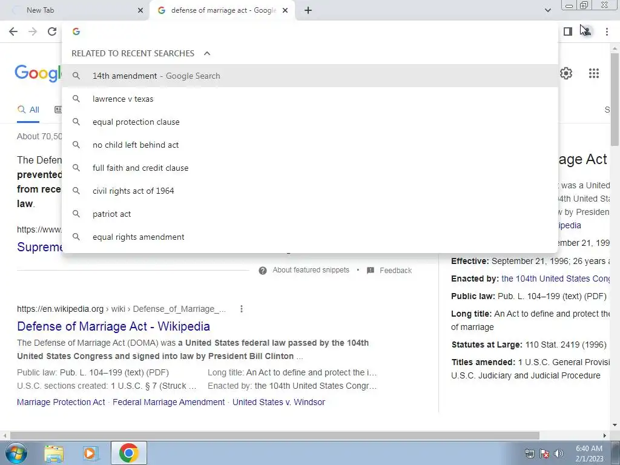This screenshot has width=620, height=465.
Task: Close the New Tab tab
Action: (x=140, y=10)
